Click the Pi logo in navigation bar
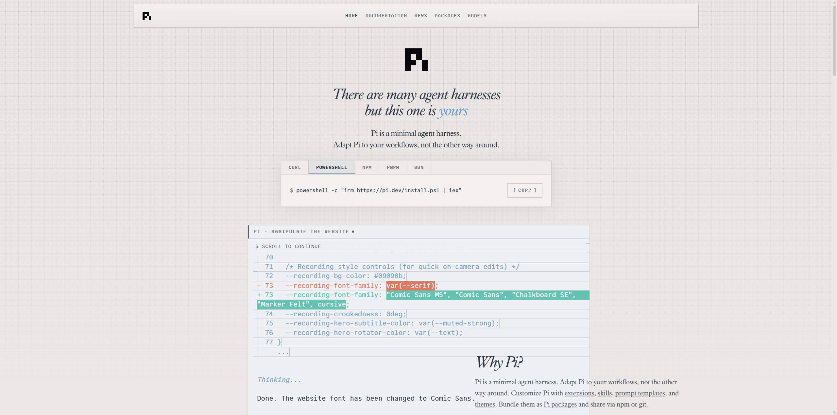The image size is (837, 415). (147, 16)
